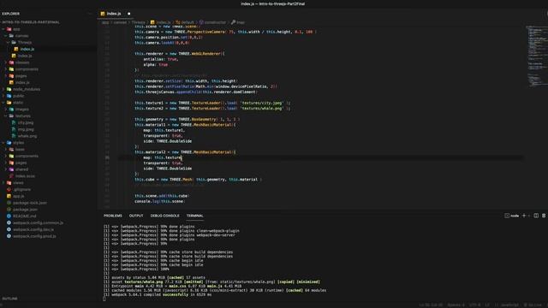Click the unsaved dot on index.js tab
This screenshot has width=548, height=308.
[129, 14]
